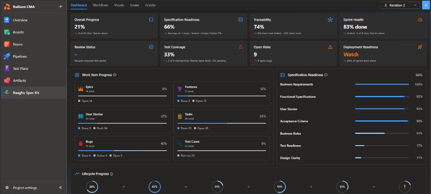Collapse the sidebar with double chevron
Screen dimensions: 431x194
click(61, 188)
